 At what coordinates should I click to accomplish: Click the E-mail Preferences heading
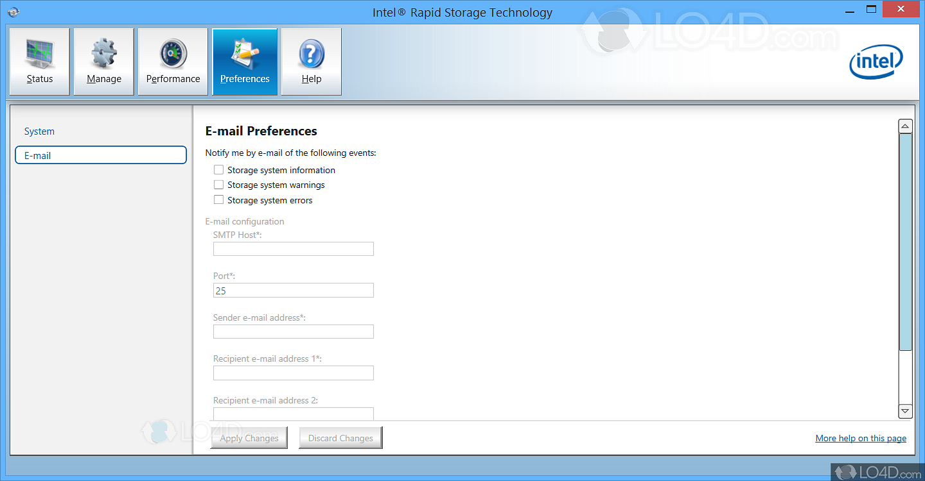[x=261, y=131]
